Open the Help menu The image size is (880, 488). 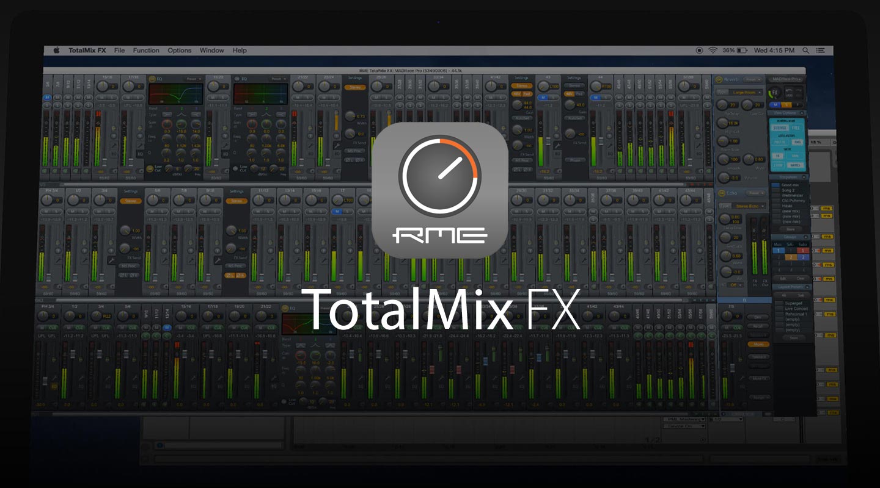tap(240, 50)
